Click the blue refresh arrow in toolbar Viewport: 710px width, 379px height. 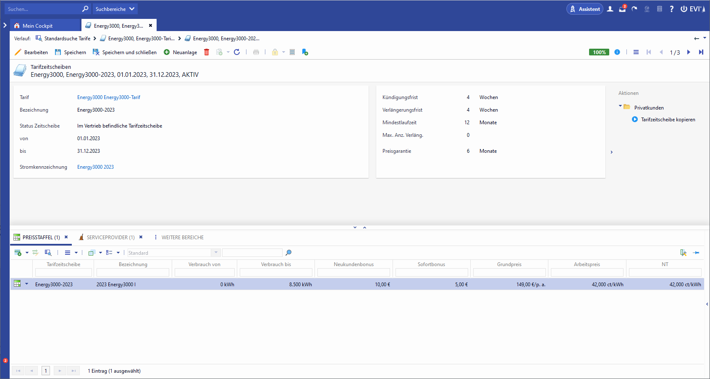point(237,52)
